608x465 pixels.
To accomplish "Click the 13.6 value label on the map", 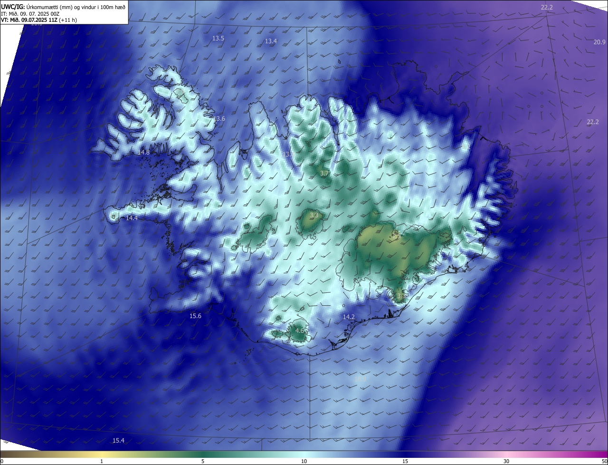I will [219, 118].
